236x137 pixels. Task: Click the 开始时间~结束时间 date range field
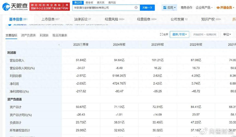[205, 35]
